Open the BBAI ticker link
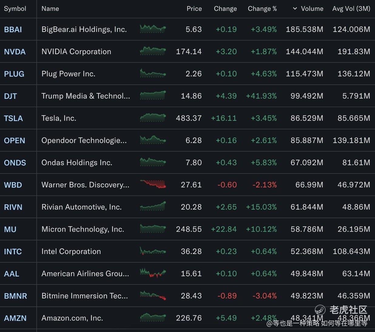The width and height of the screenshot is (375, 332). click(13, 29)
